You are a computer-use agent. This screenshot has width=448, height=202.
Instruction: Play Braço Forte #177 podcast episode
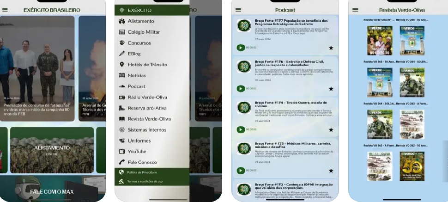(240, 48)
